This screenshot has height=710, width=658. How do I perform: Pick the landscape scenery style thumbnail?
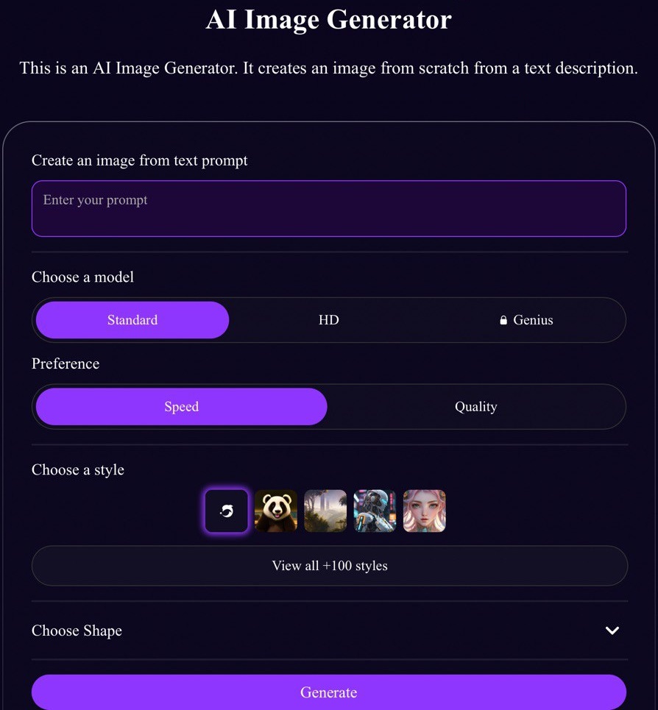pyautogui.click(x=325, y=511)
